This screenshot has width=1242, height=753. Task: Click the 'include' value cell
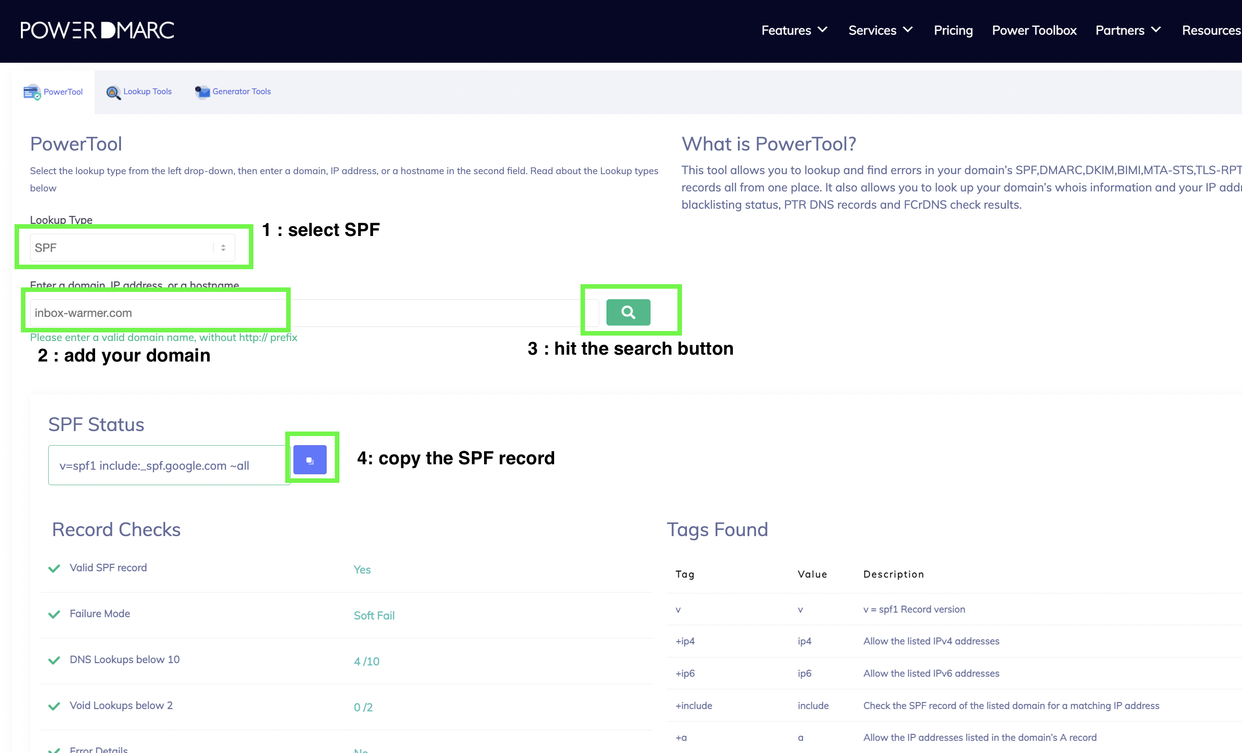pos(813,706)
